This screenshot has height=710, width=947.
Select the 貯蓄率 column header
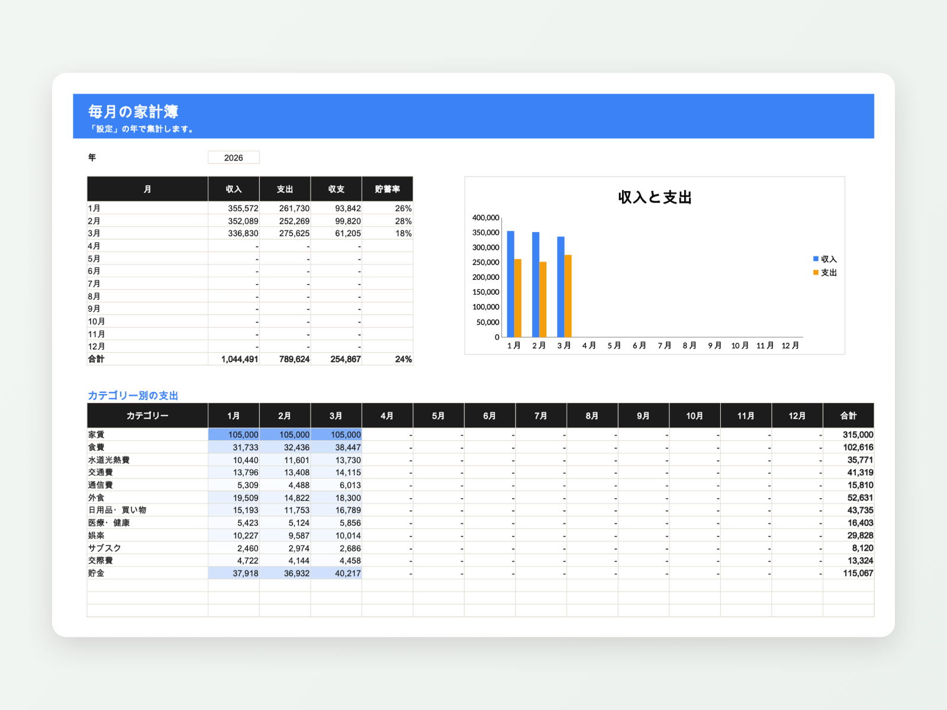[x=387, y=189]
